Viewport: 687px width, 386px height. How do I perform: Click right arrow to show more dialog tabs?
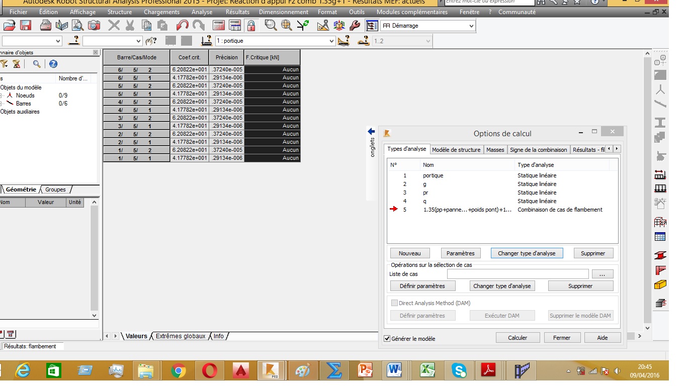[617, 149]
